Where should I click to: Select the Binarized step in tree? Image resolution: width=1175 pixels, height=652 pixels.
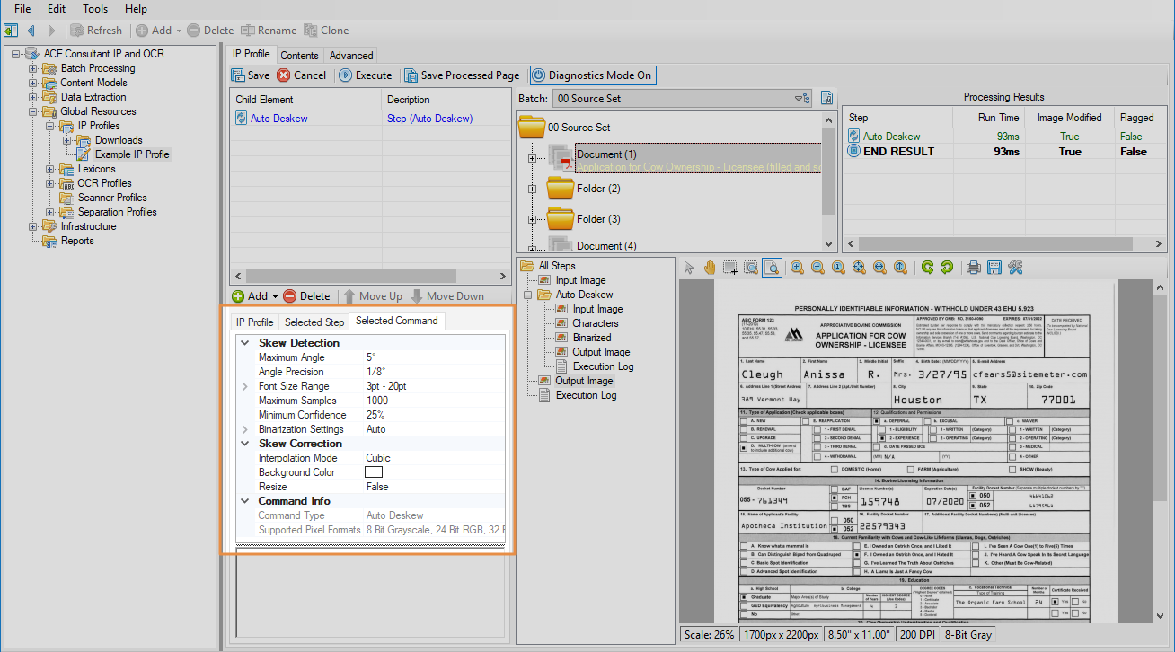(x=591, y=338)
